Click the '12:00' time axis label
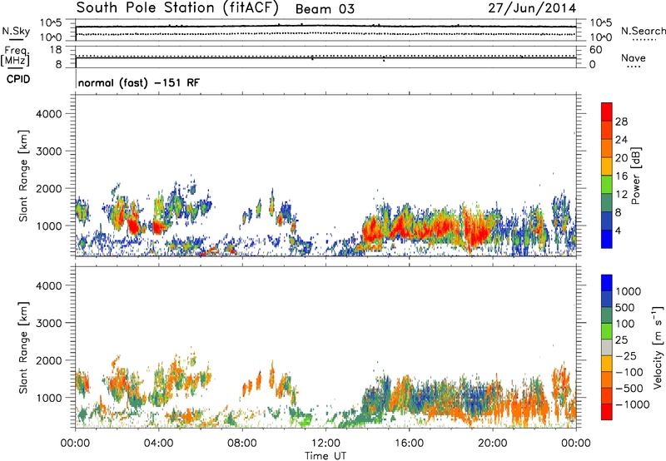Screen dimensions: 666x461 click(326, 444)
